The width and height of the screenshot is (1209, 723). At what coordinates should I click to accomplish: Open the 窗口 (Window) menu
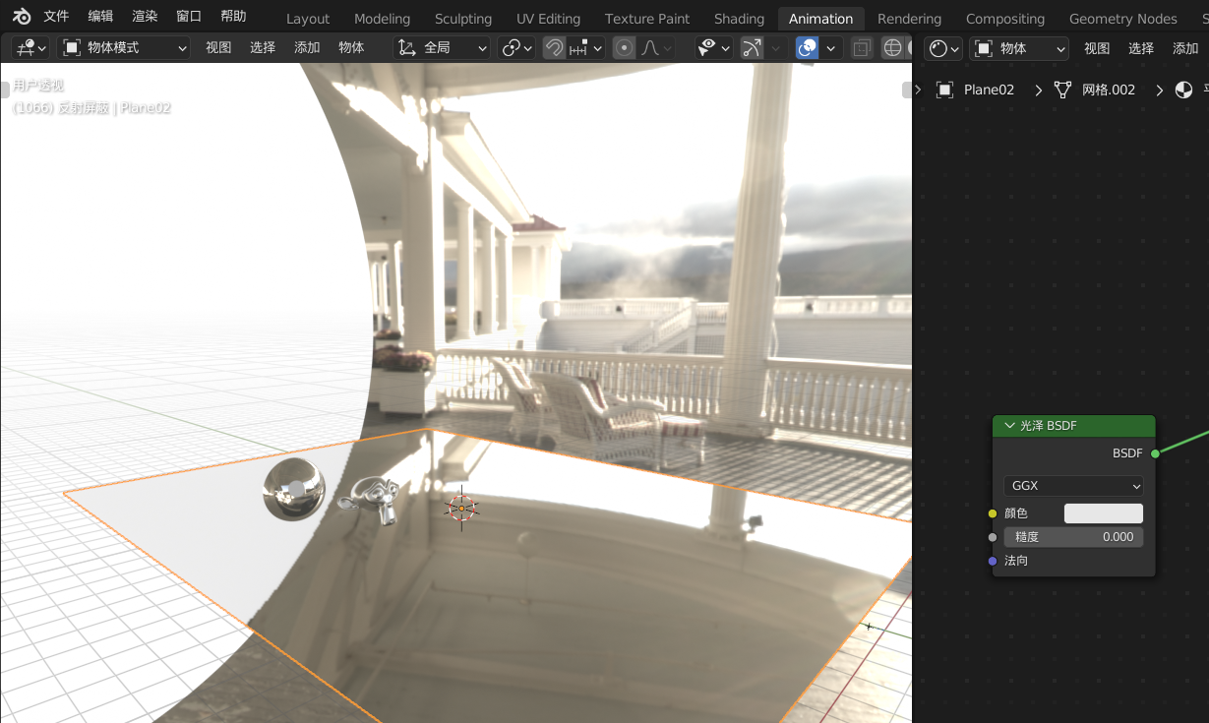(189, 17)
